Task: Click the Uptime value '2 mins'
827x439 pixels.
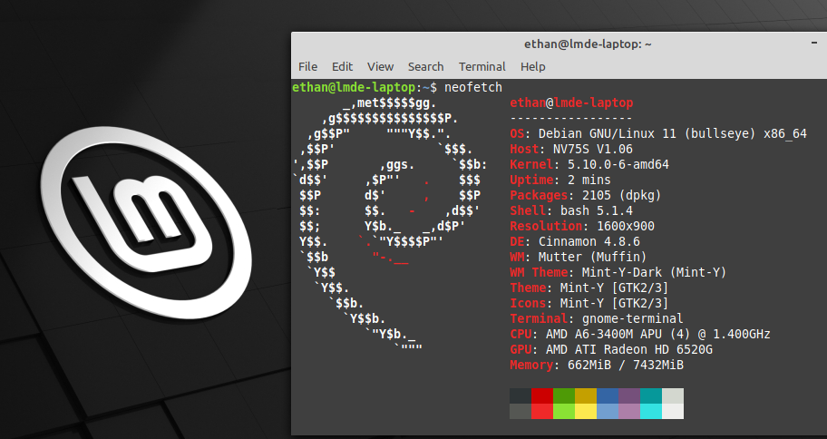Action: point(589,180)
